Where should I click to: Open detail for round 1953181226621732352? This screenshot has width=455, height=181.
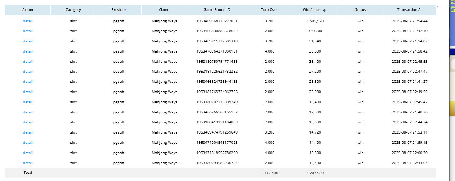point(28,72)
